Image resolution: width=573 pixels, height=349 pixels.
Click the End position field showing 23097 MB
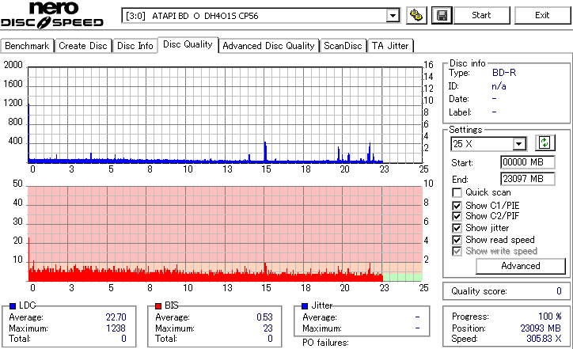(527, 179)
